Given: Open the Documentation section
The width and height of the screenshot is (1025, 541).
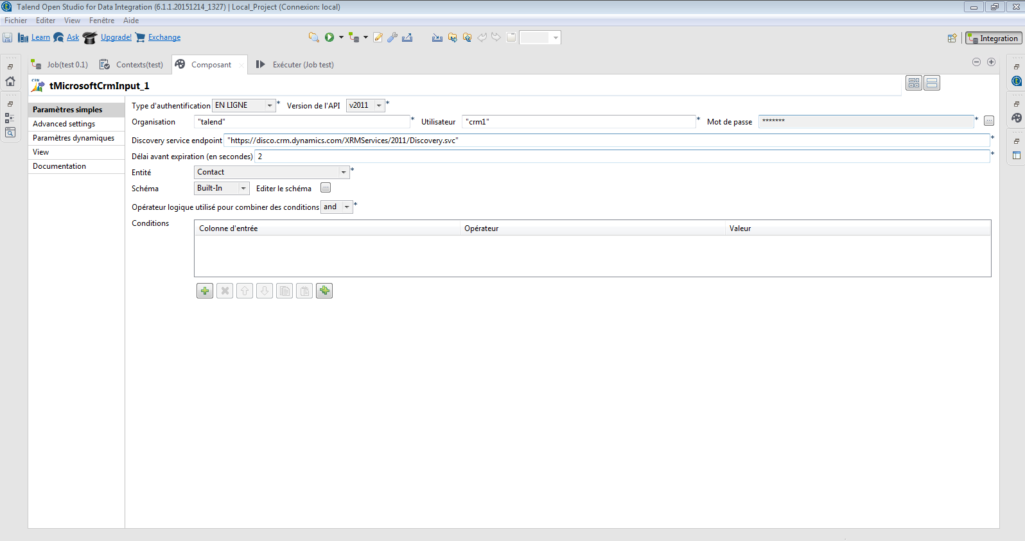Looking at the screenshot, I should pyautogui.click(x=76, y=166).
